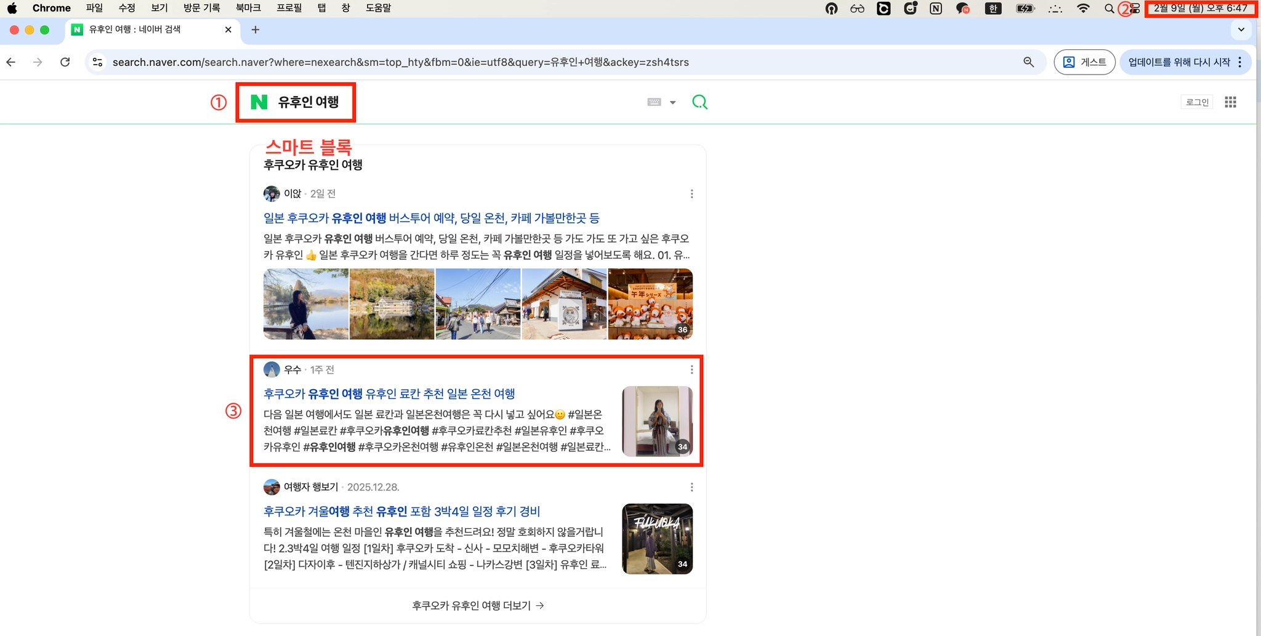1261x636 pixels.
Task: Open the 버스투어 예약, 당일 온천 post title
Action: [x=432, y=218]
